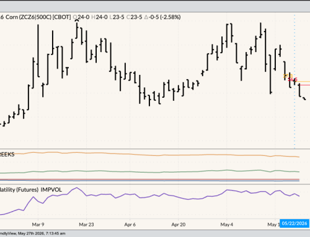This screenshot has height=237, width=310.
Task: Click the Mar 9 date axis label
Action: pyautogui.click(x=38, y=225)
